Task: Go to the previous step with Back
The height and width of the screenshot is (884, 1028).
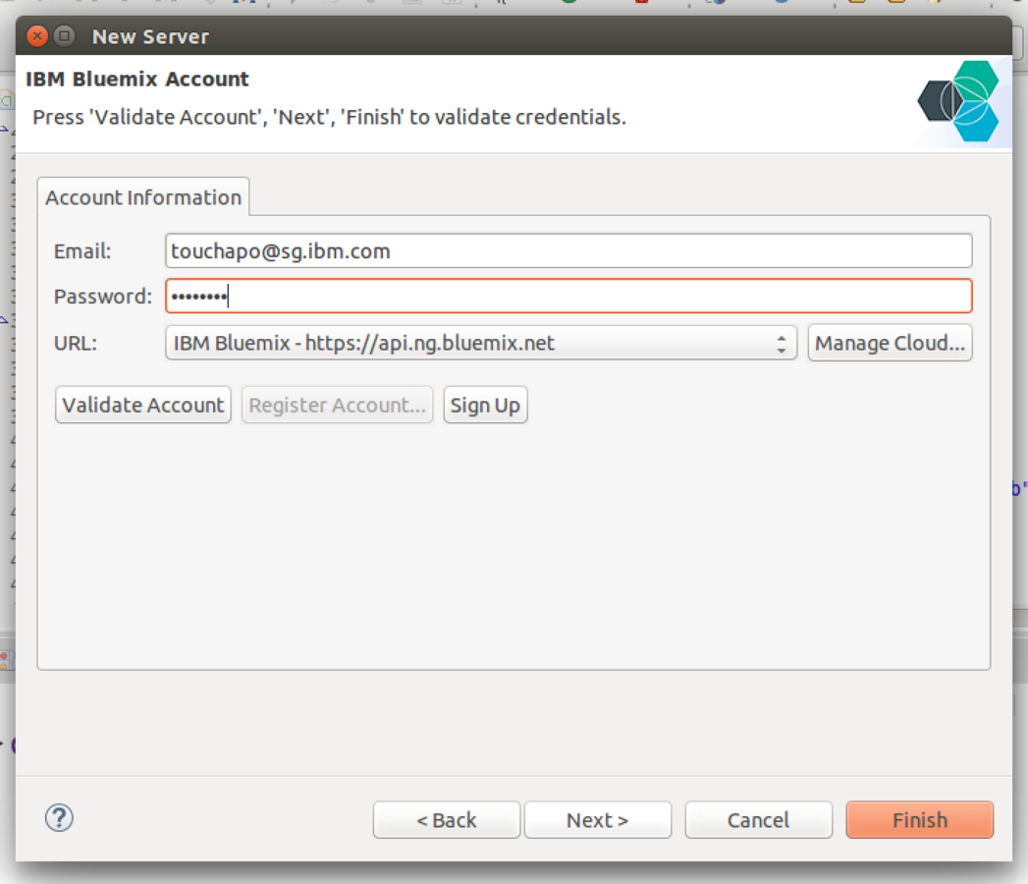Action: [447, 820]
